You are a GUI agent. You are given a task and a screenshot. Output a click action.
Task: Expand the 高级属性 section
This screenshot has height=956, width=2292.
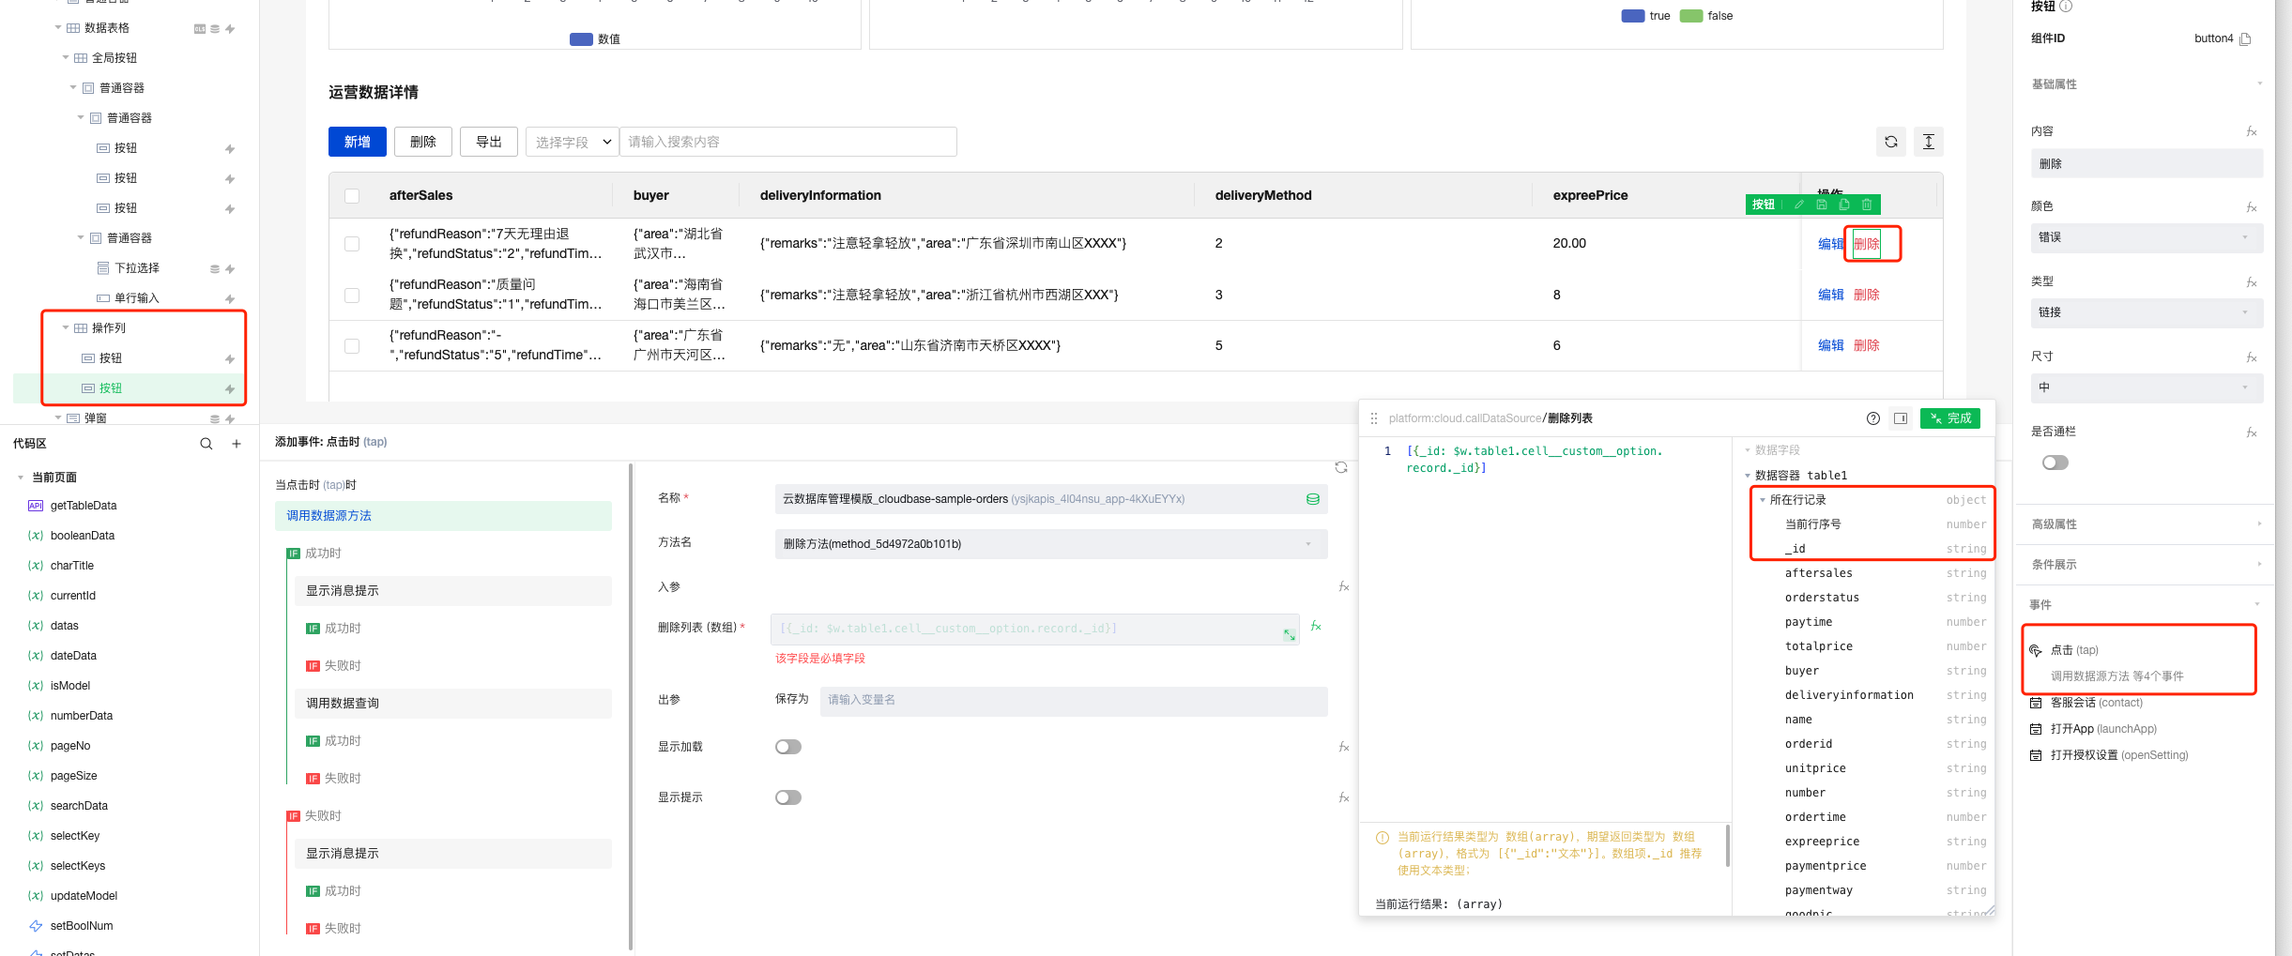click(2147, 524)
